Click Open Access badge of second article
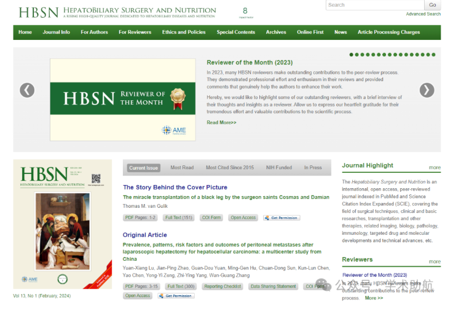 [138, 296]
